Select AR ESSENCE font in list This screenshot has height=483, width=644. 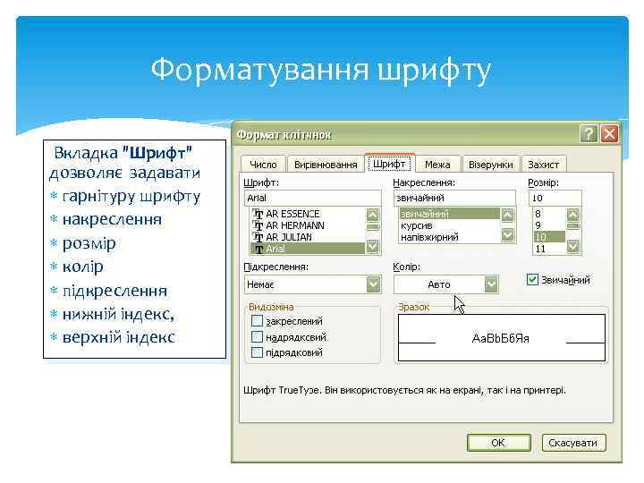[307, 214]
